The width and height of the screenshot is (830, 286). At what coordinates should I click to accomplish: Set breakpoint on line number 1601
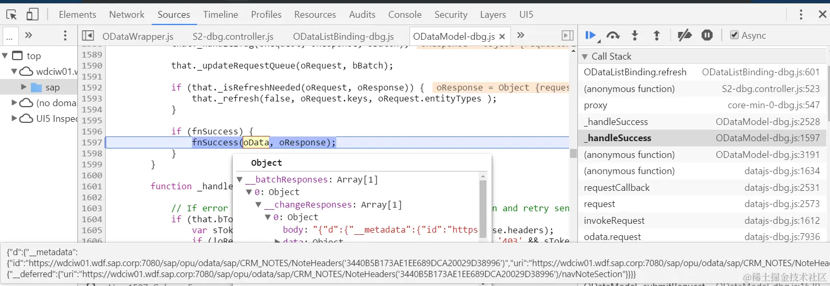click(x=92, y=186)
